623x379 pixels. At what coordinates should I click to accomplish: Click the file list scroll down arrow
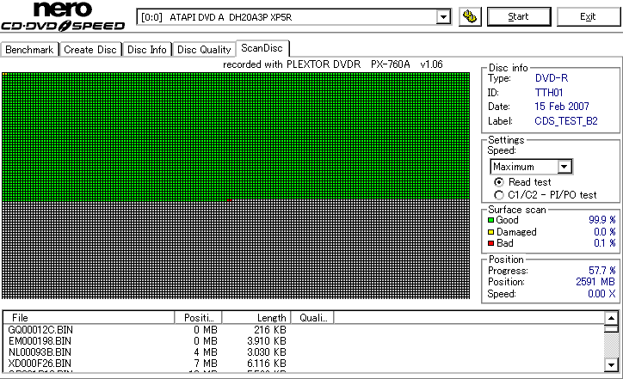611,364
